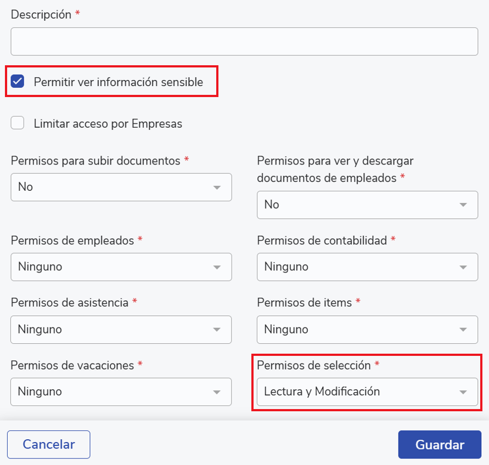This screenshot has width=489, height=465.
Task: Click arrow icon of ver y descargar documentos
Action: pyautogui.click(x=463, y=205)
